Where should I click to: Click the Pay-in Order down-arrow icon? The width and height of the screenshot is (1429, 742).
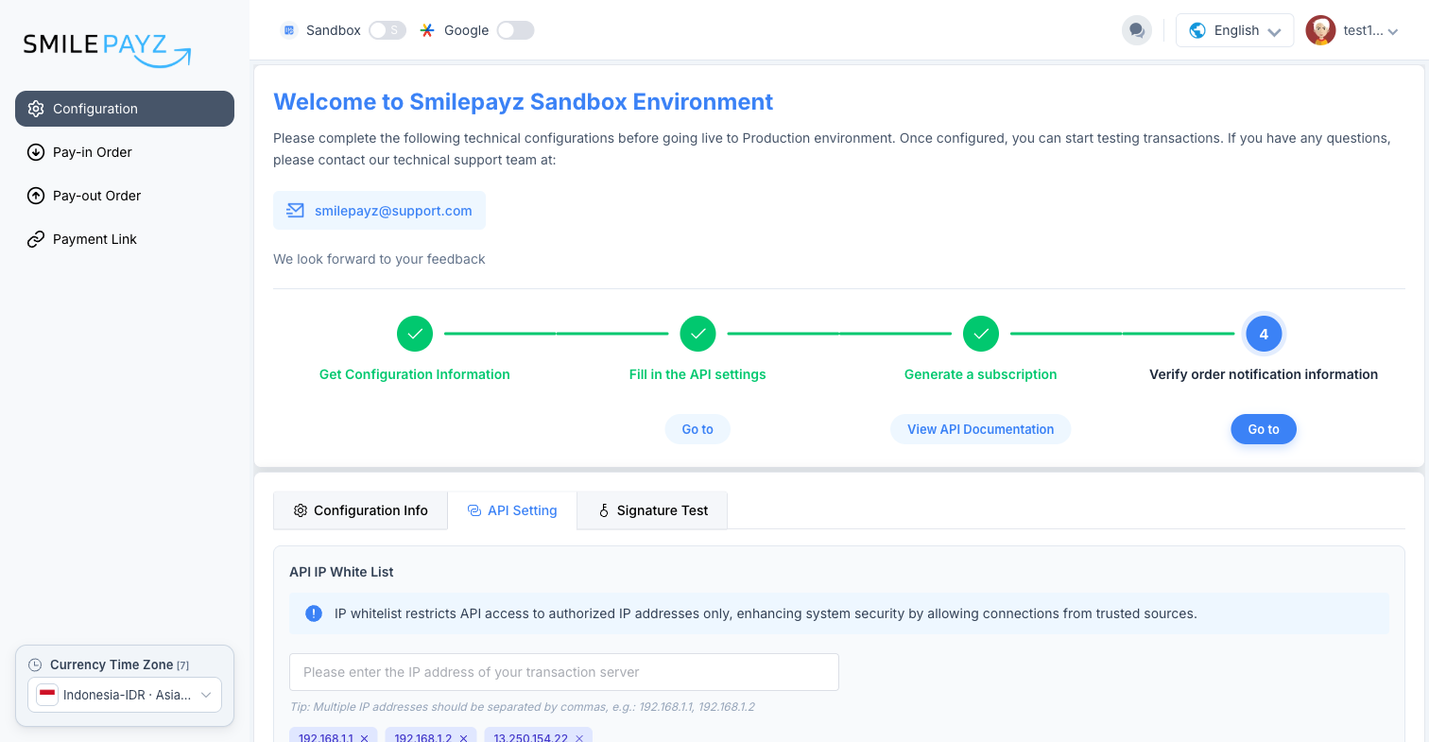[36, 152]
